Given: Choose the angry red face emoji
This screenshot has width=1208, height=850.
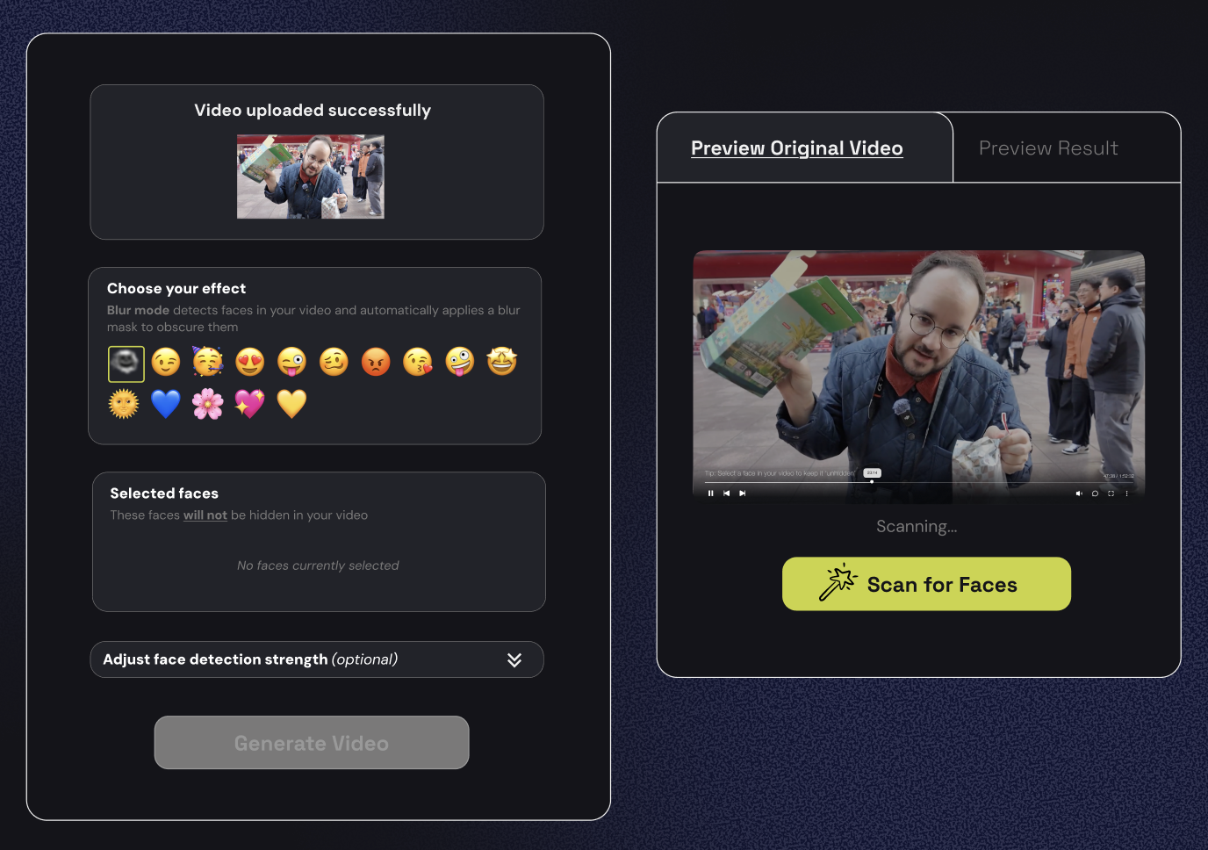Looking at the screenshot, I should point(376,362).
